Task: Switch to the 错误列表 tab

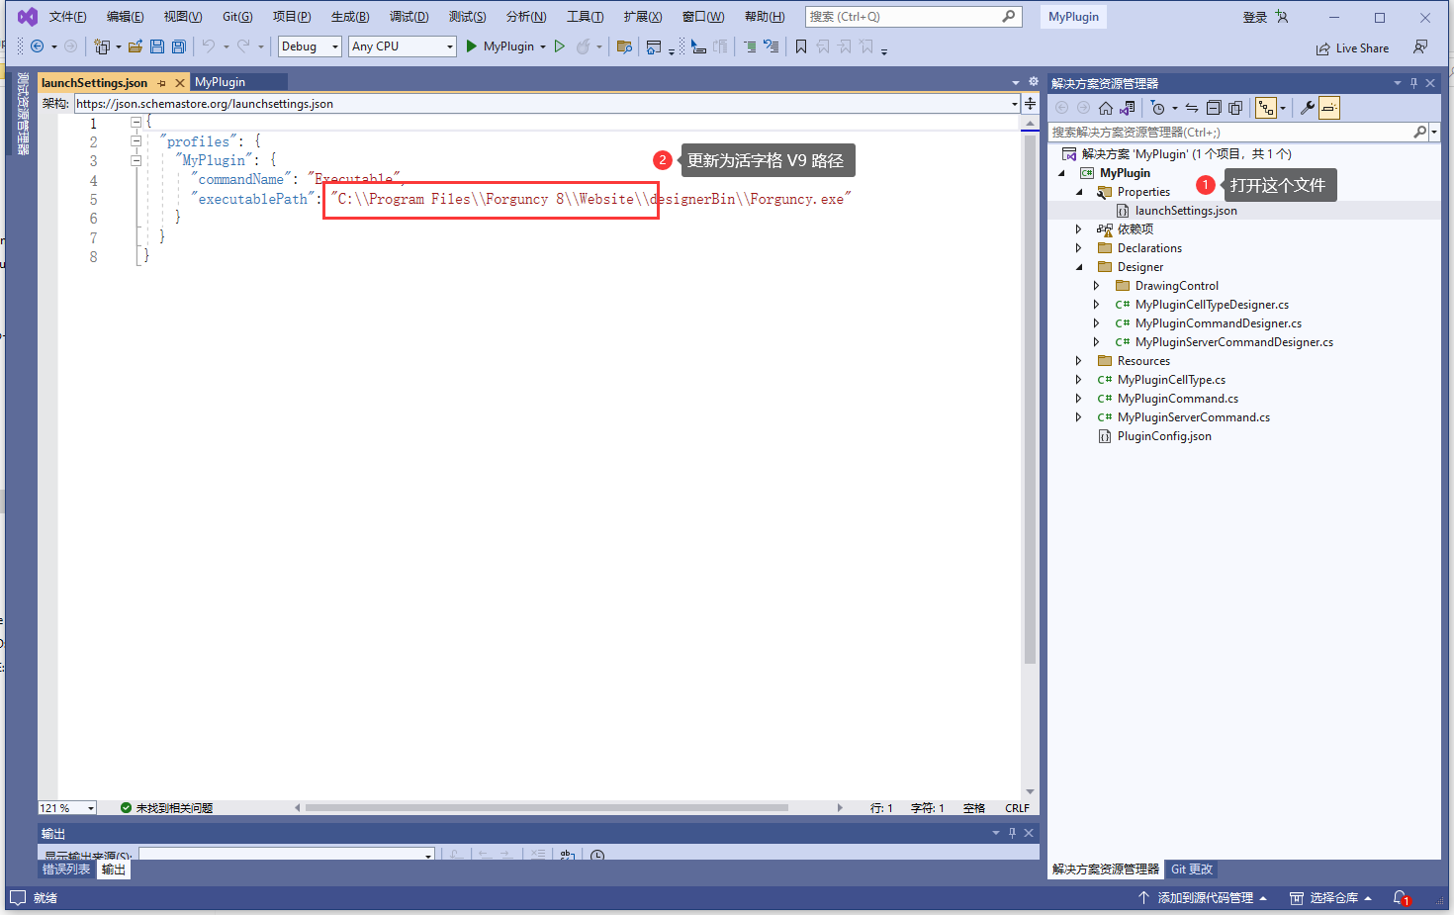Action: click(x=66, y=869)
